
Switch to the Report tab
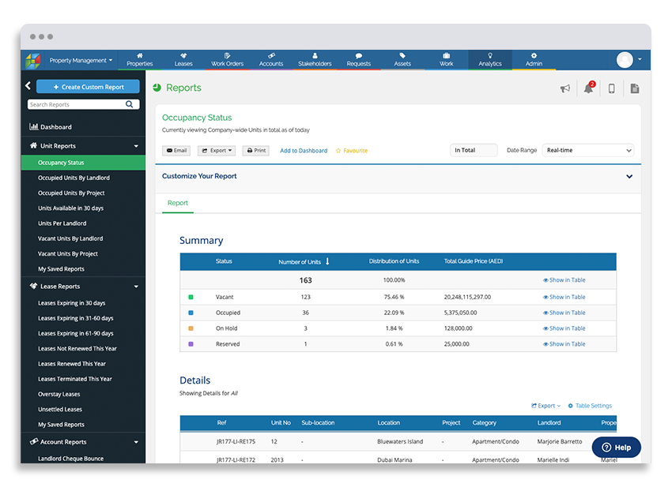click(x=177, y=203)
